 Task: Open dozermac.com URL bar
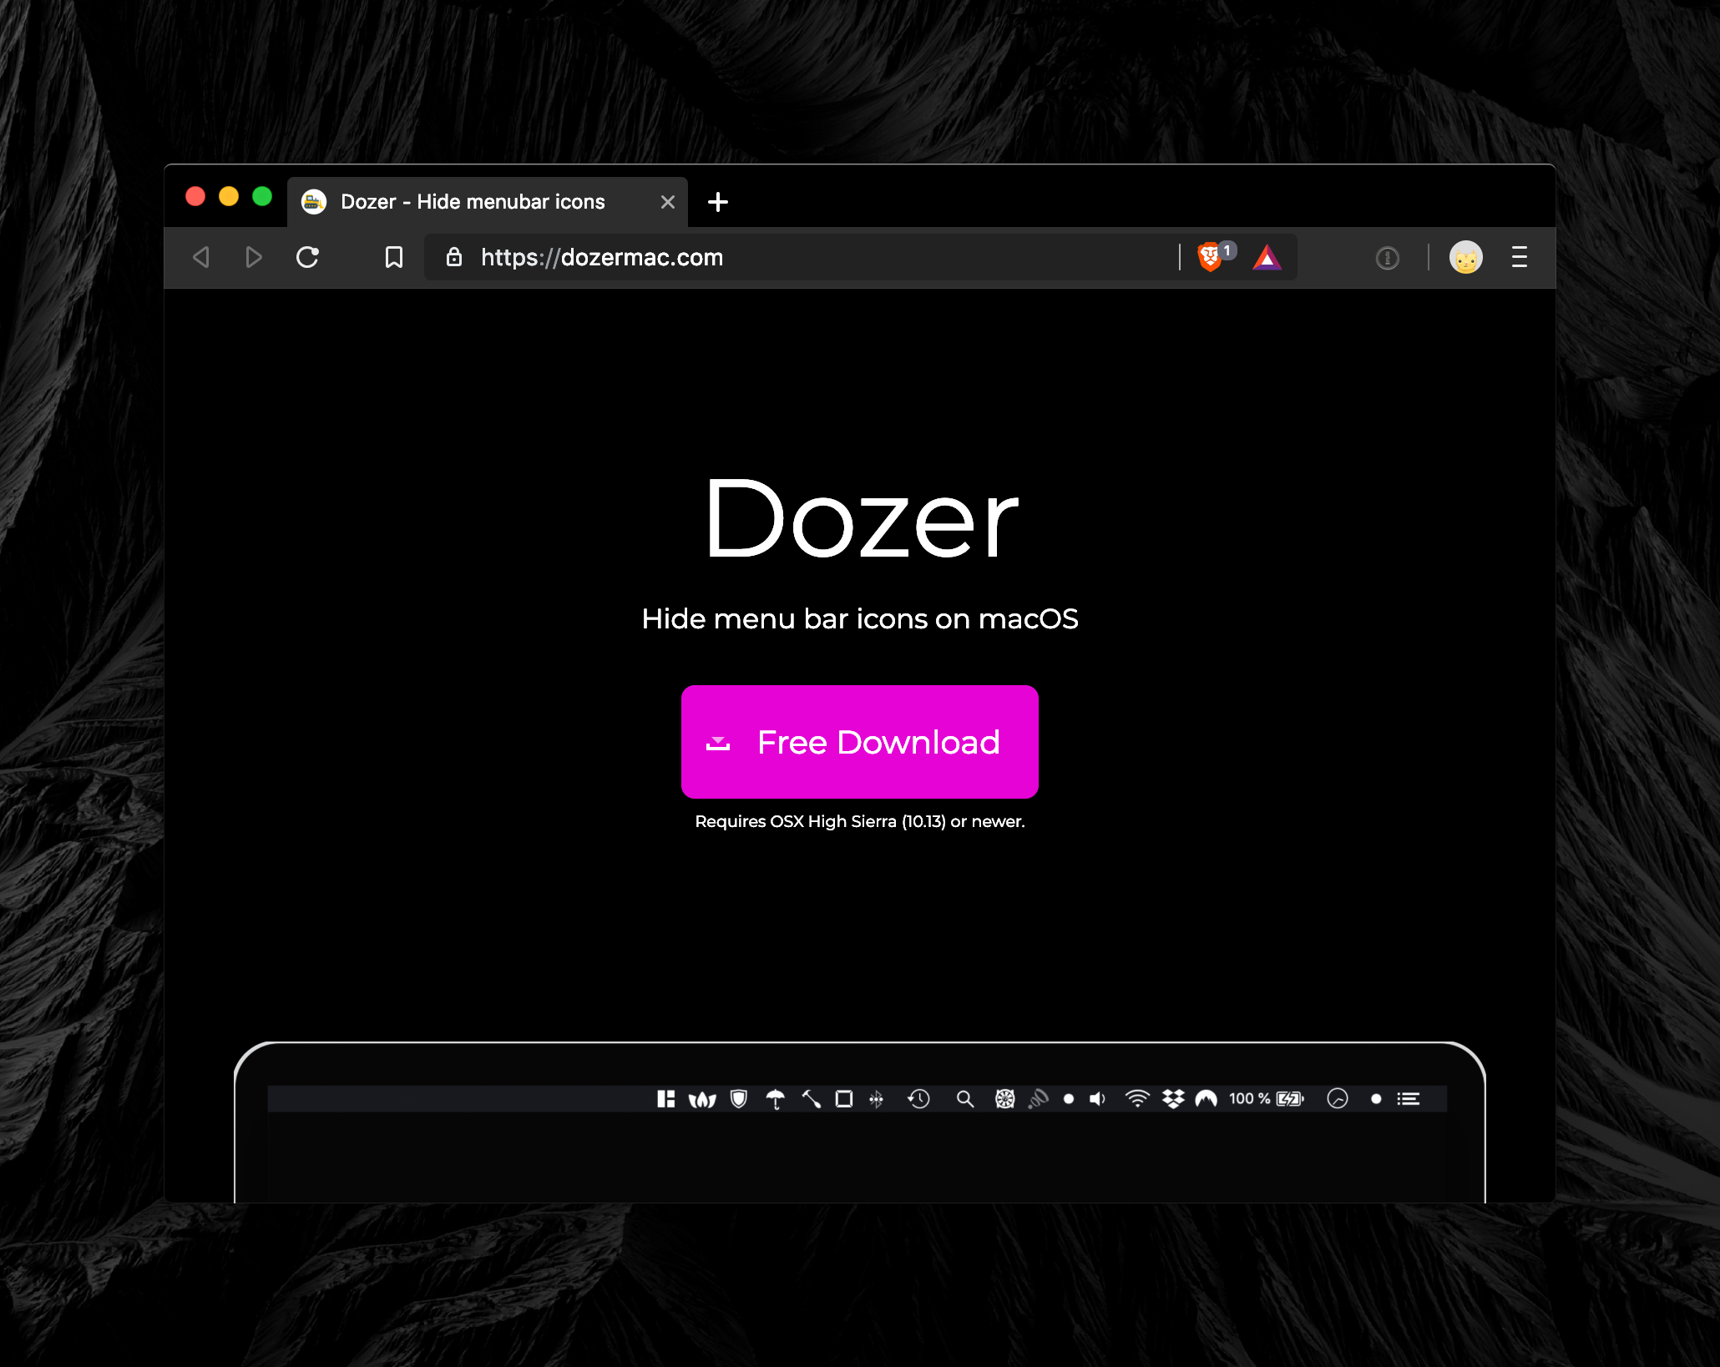[858, 257]
